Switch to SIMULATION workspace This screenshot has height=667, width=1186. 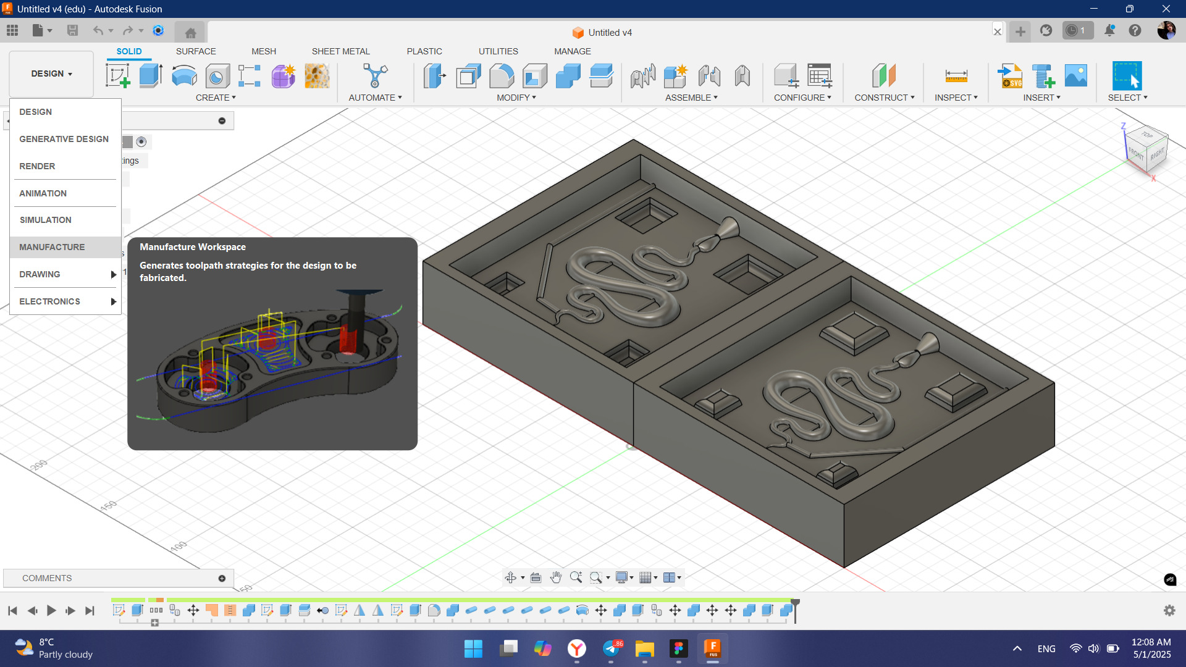click(x=65, y=220)
